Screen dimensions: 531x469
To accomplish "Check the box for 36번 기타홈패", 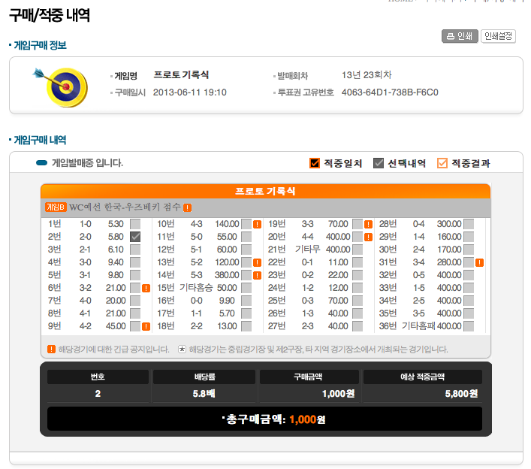I will coord(469,326).
